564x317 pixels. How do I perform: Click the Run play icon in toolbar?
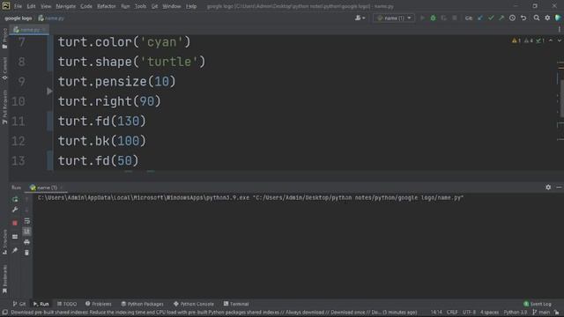tap(422, 18)
